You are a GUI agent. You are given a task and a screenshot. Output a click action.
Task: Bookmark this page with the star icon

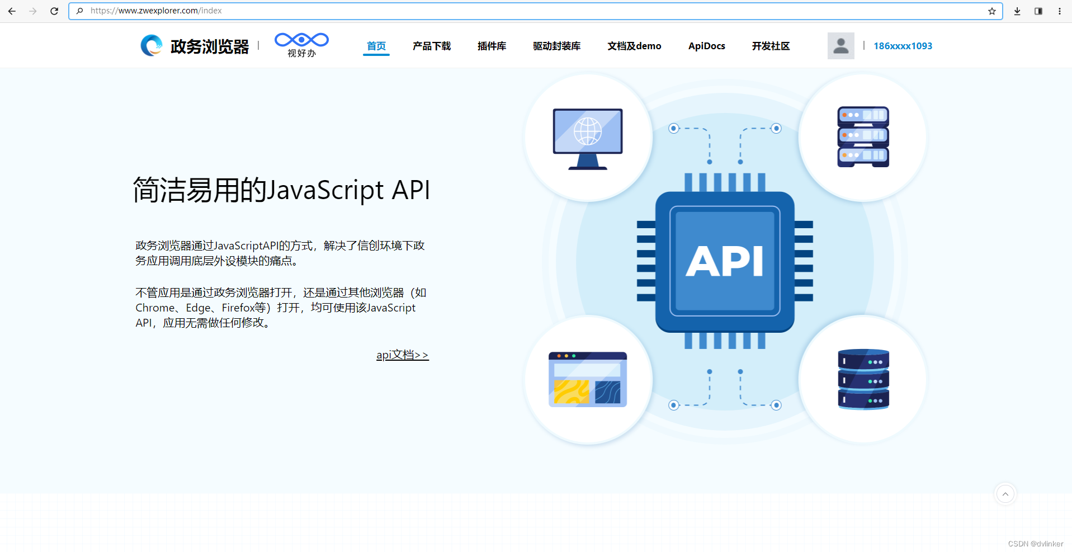(991, 11)
